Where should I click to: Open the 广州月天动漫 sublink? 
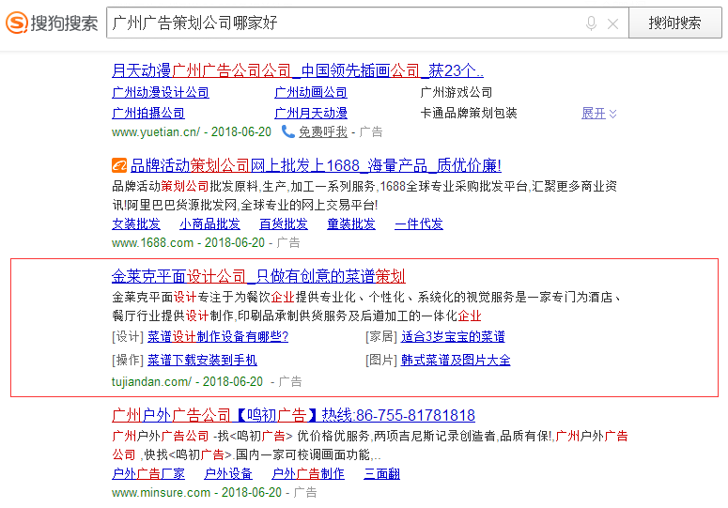click(x=311, y=113)
